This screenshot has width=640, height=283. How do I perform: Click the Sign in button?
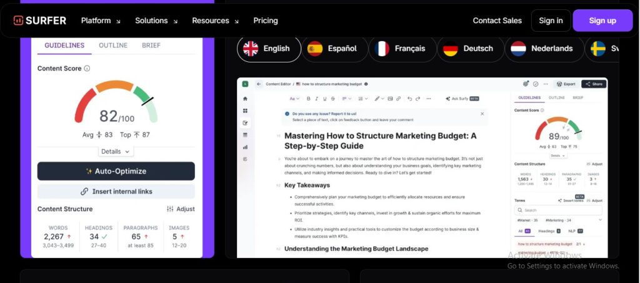[x=551, y=21]
